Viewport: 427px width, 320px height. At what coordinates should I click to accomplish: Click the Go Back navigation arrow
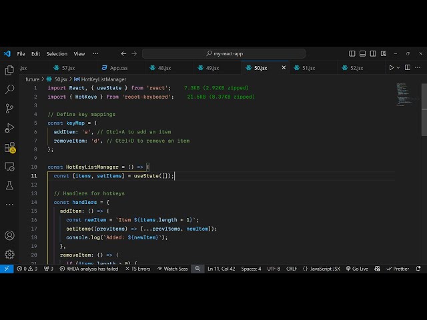[123, 54]
